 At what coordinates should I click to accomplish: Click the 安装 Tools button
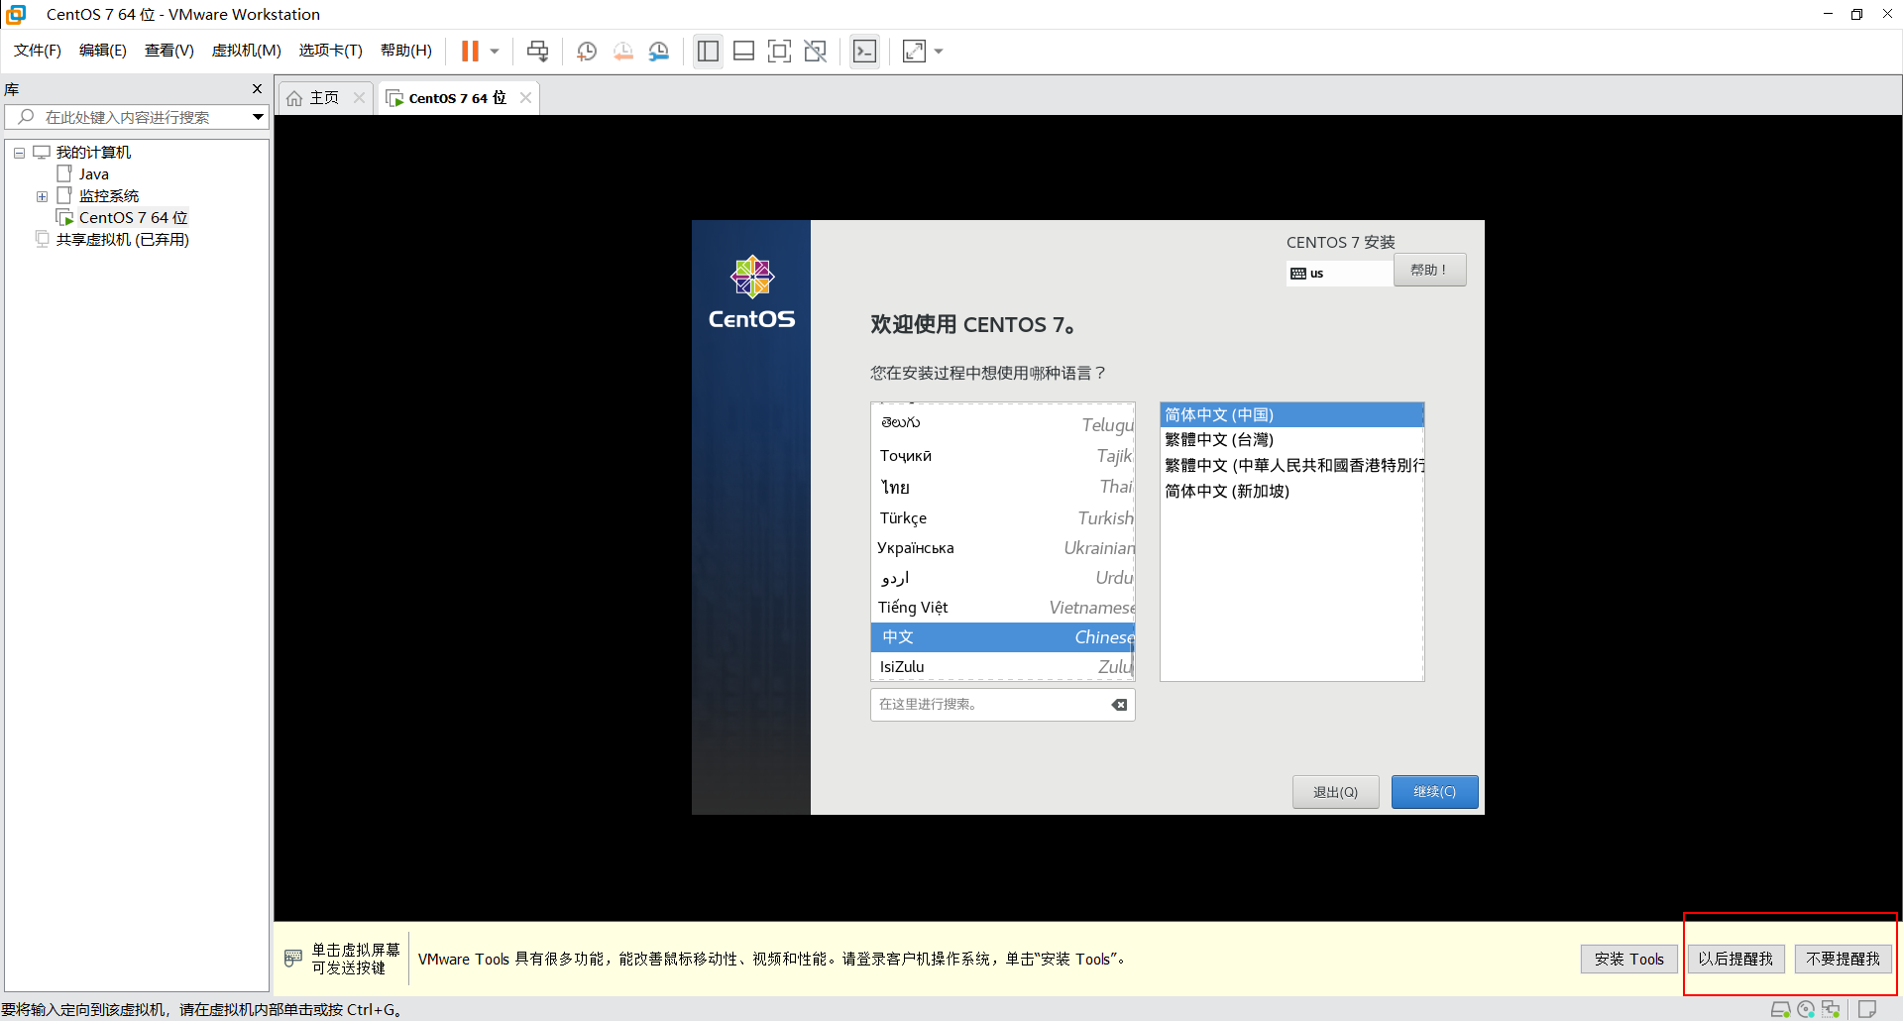(x=1628, y=959)
